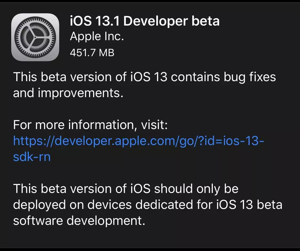
Task: Click the 'https://' portion of the URL
Action: coord(34,141)
